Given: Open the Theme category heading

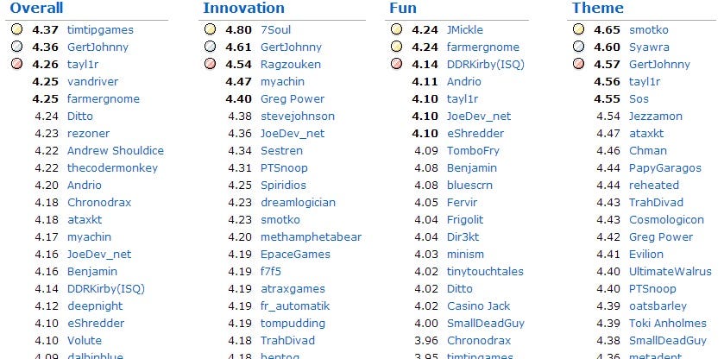Looking at the screenshot, I should (x=597, y=8).
